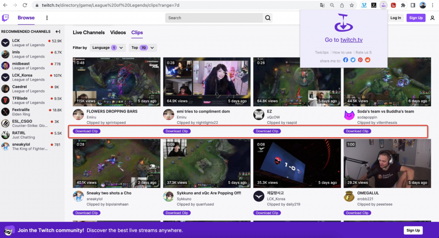Open the Twitch logo home icon
Image resolution: width=439 pixels, height=238 pixels.
coord(5,18)
